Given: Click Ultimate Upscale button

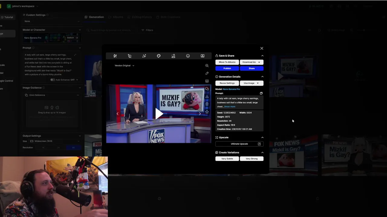Looking at the screenshot, I should coord(239,144).
